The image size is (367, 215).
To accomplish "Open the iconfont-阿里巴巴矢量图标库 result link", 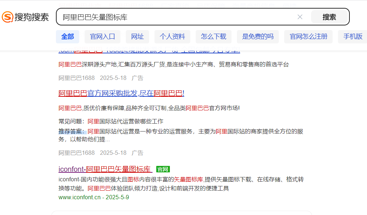I will point(105,169).
